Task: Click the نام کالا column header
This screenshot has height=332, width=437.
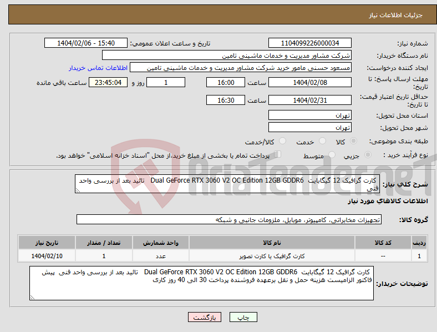Action: (272, 243)
